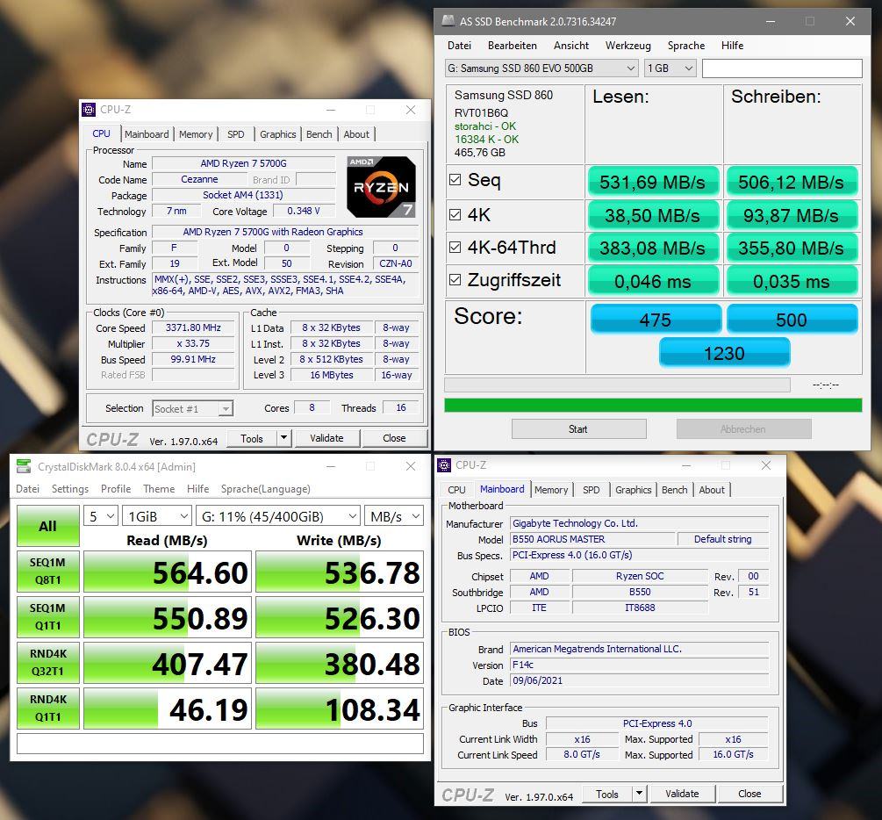This screenshot has width=882, height=820.
Task: Click the empty comment field below CrystalDiskMark results
Action: pos(220,743)
